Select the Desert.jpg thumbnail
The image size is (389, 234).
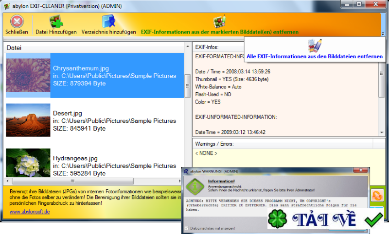click(28, 120)
